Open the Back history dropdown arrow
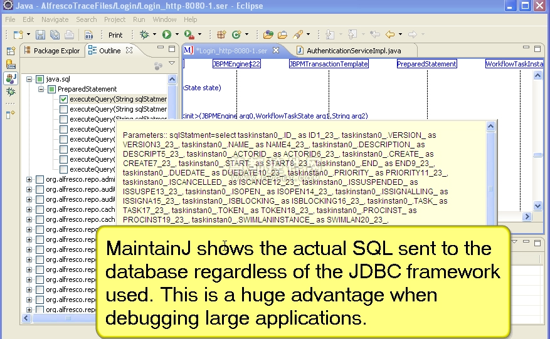 400,34
